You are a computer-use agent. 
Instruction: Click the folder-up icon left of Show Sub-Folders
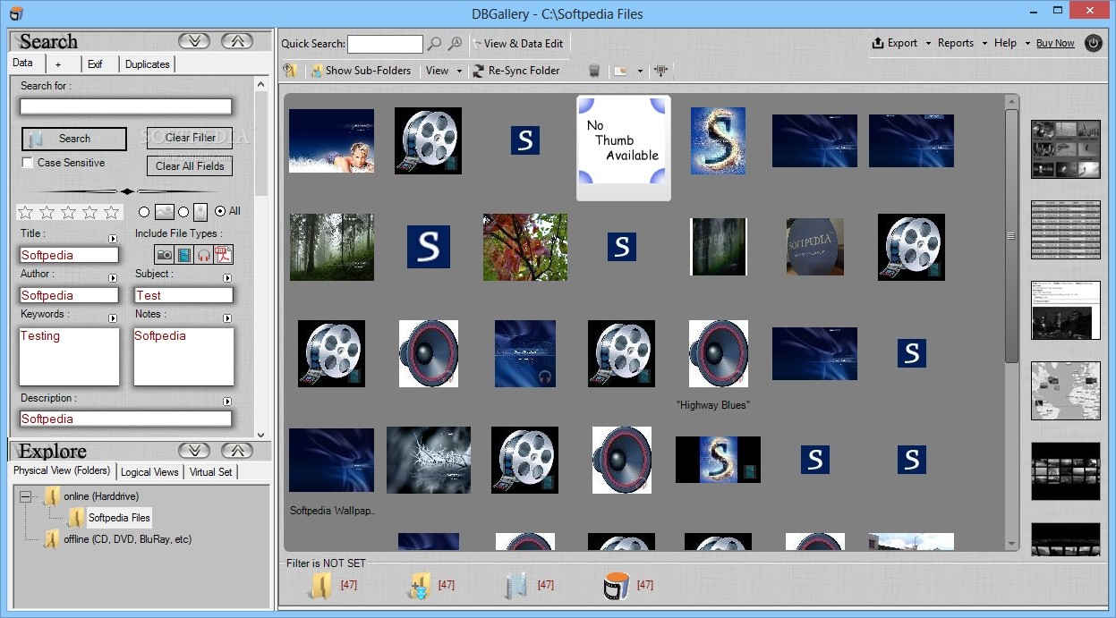tap(290, 71)
